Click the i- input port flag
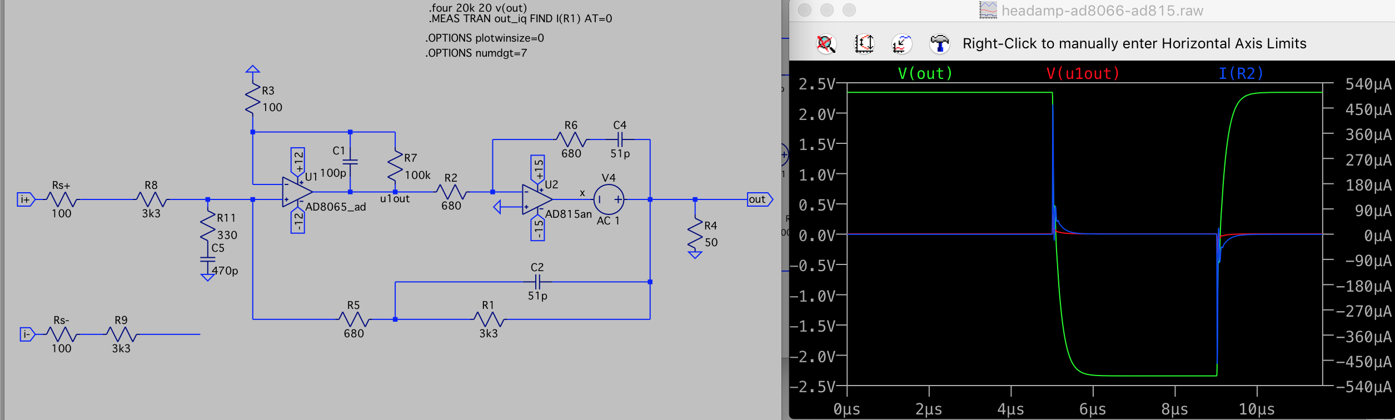The image size is (1395, 420). pyautogui.click(x=26, y=334)
